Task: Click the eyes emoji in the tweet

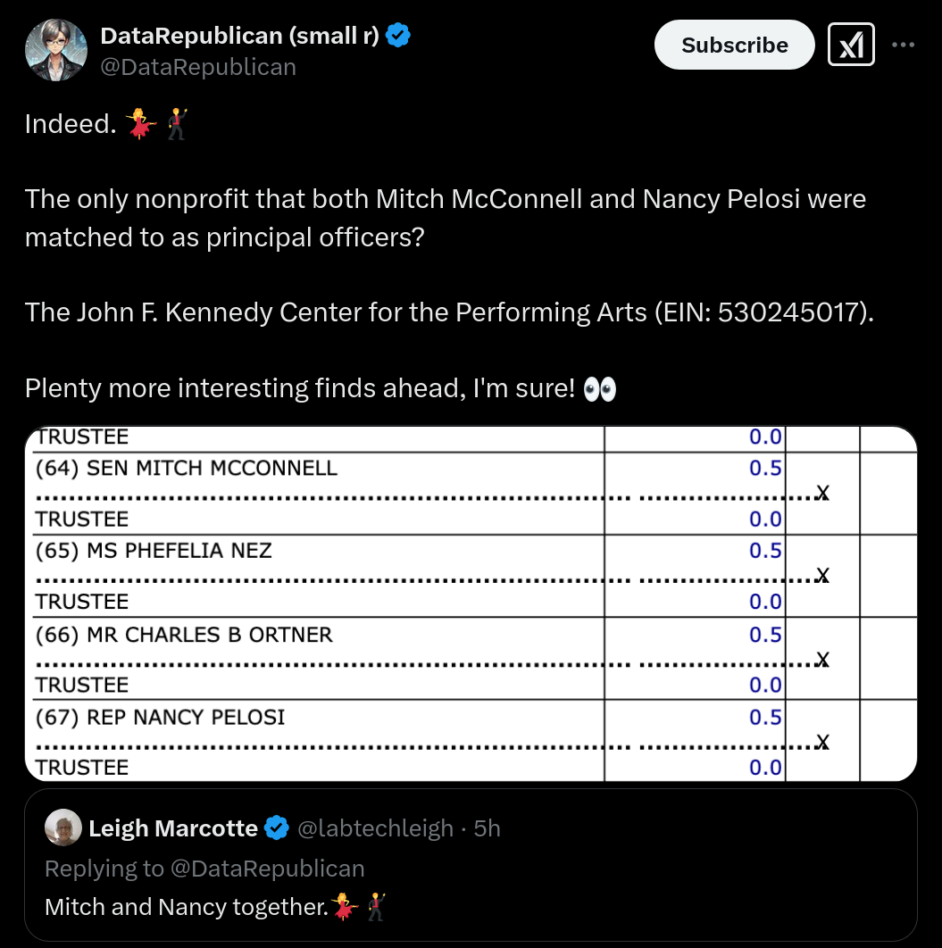Action: [600, 389]
